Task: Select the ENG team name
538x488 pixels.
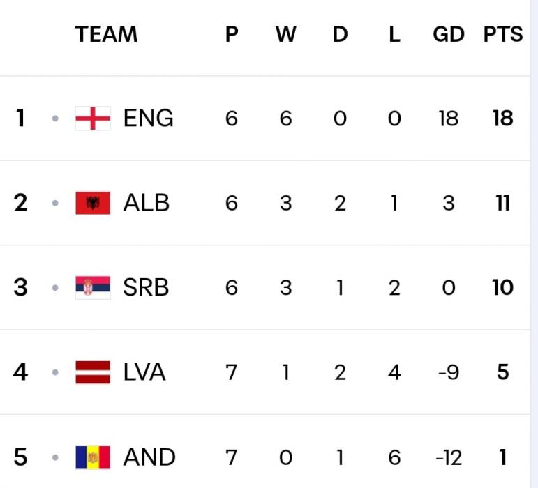Action: pos(148,119)
